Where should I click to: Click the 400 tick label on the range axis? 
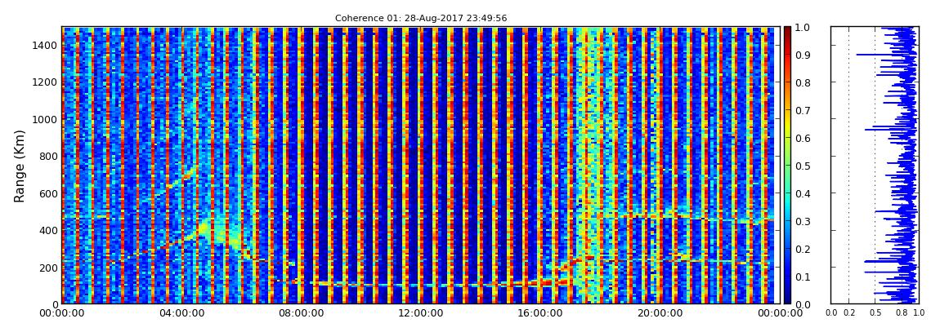pyautogui.click(x=48, y=230)
